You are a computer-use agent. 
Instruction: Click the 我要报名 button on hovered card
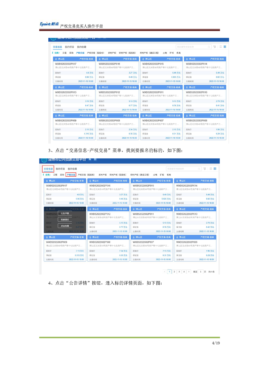pos(65,219)
